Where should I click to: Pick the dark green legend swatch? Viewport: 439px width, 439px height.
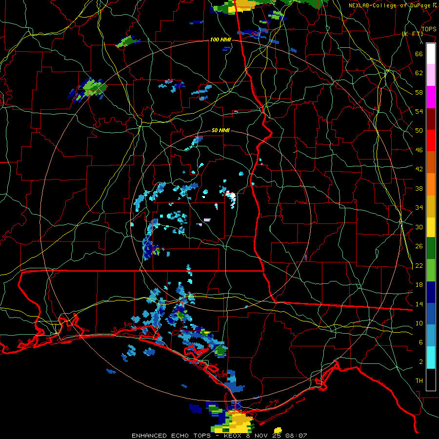431,248
